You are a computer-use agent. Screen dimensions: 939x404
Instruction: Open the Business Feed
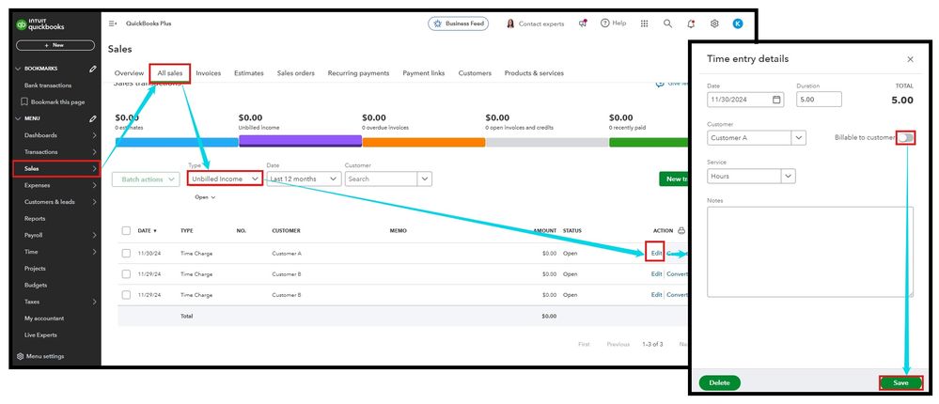coord(459,23)
